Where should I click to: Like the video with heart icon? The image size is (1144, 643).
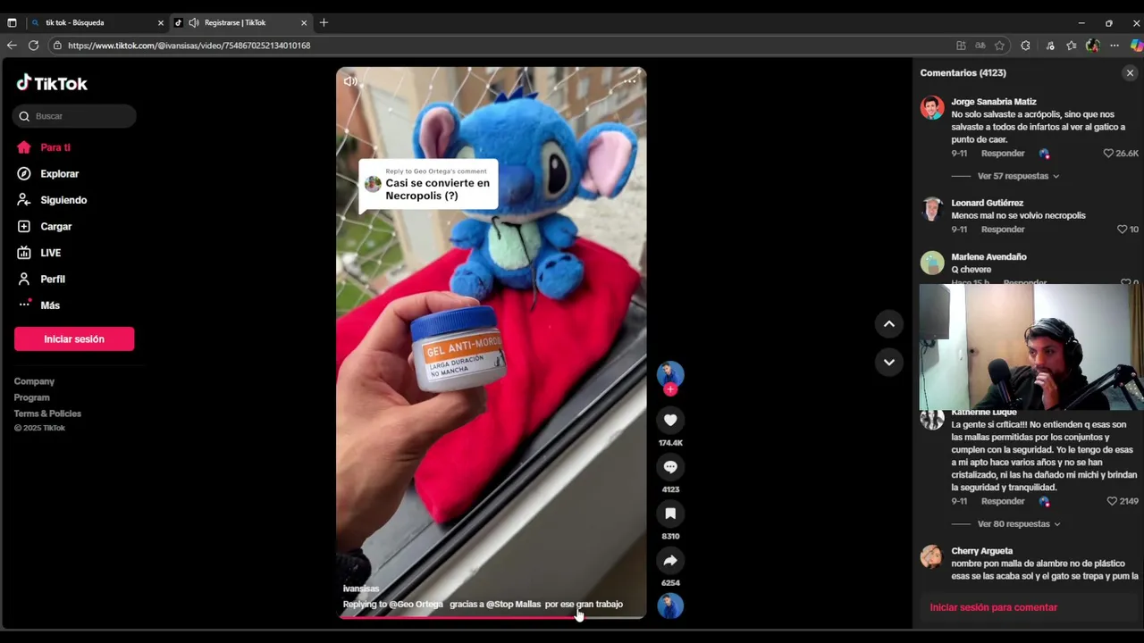pyautogui.click(x=670, y=420)
